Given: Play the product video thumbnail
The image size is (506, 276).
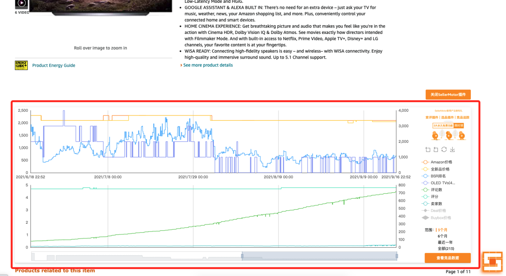Looking at the screenshot, I should tap(22, 4).
